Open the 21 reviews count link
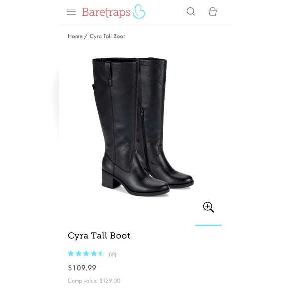 click(x=113, y=254)
